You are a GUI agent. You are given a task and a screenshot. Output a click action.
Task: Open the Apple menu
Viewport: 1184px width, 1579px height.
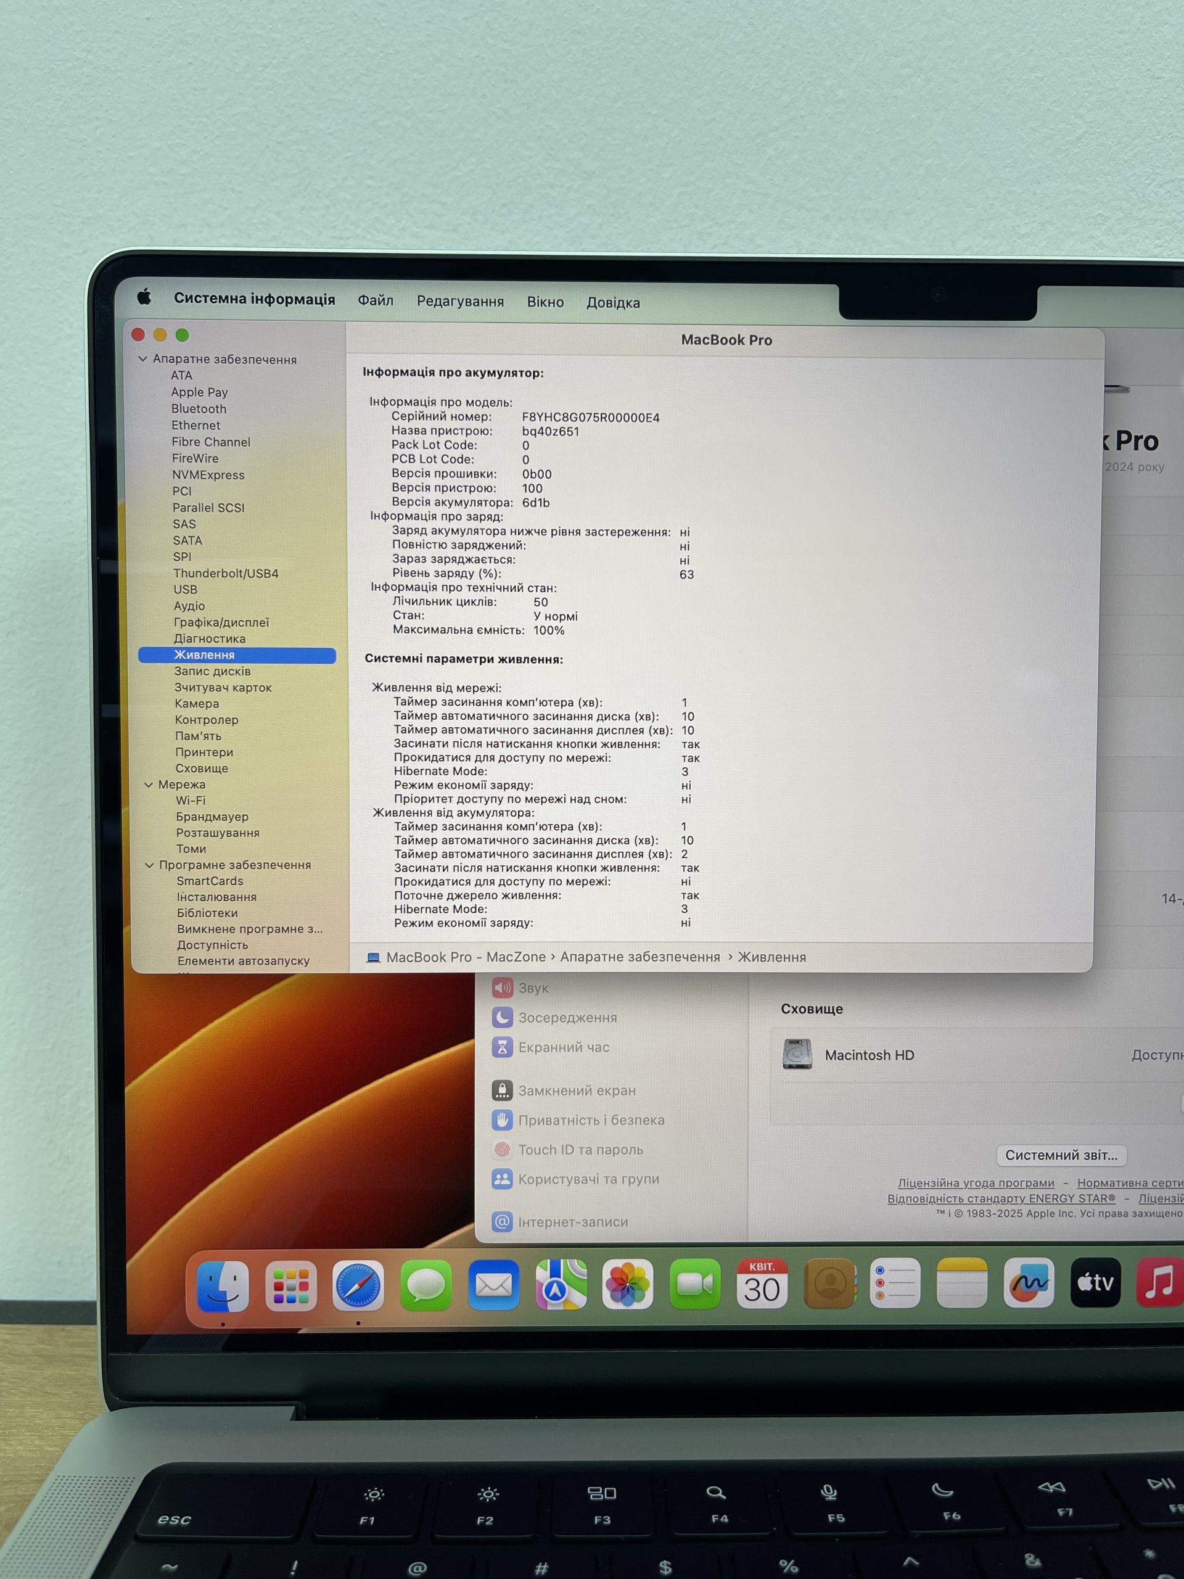tap(144, 297)
